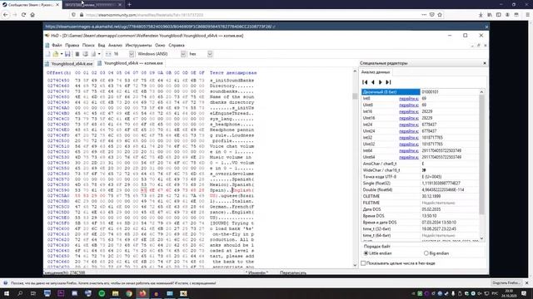This screenshot has width=533, height=299.
Task: Click 'перейти к' link in Int16 row
Action: [x=409, y=111]
